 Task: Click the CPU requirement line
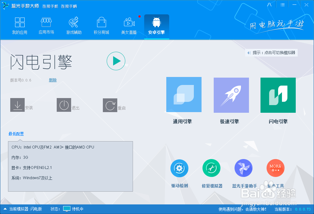point(53,147)
